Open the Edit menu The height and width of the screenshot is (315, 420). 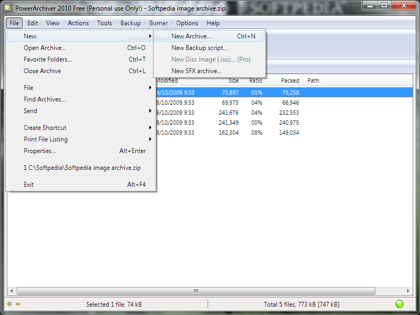33,23
